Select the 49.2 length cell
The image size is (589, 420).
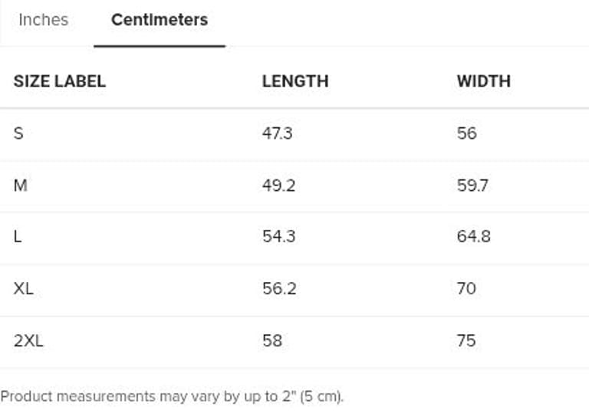click(279, 185)
